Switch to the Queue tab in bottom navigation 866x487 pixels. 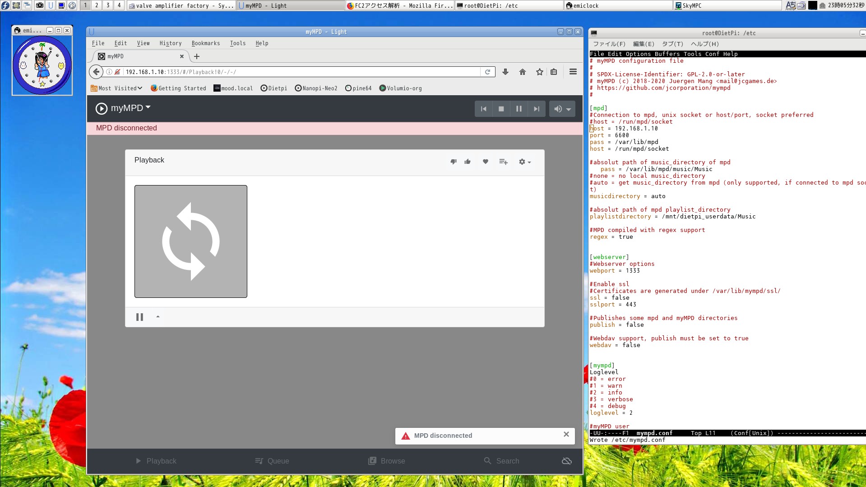coord(272,461)
